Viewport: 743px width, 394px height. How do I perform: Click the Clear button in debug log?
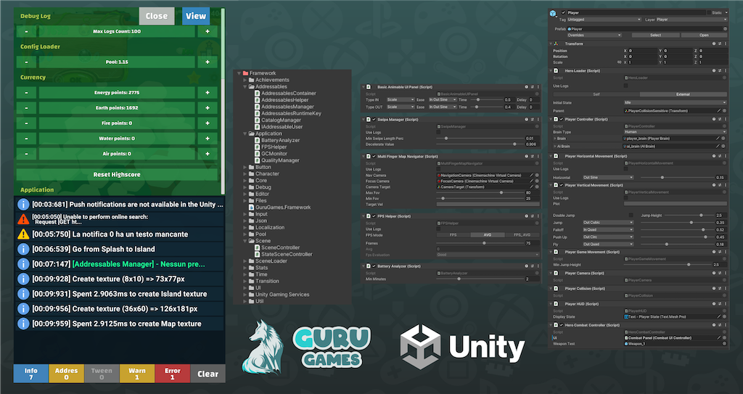(x=208, y=374)
